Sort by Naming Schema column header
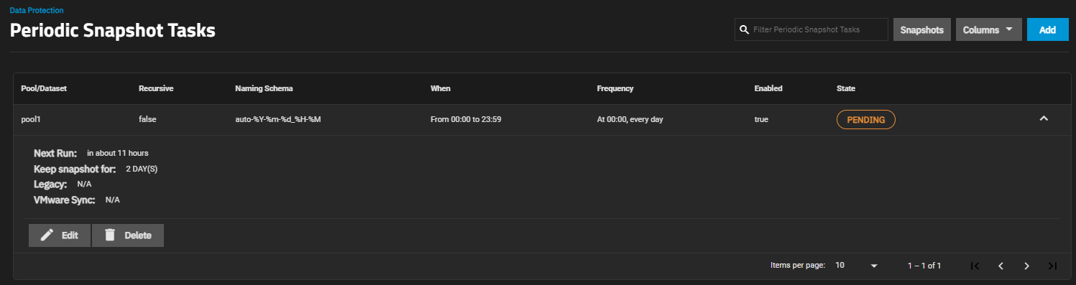This screenshot has width=1076, height=285. 264,88
